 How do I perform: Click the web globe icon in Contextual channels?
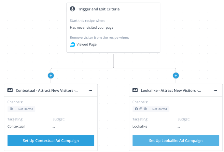pyautogui.click(x=11, y=109)
